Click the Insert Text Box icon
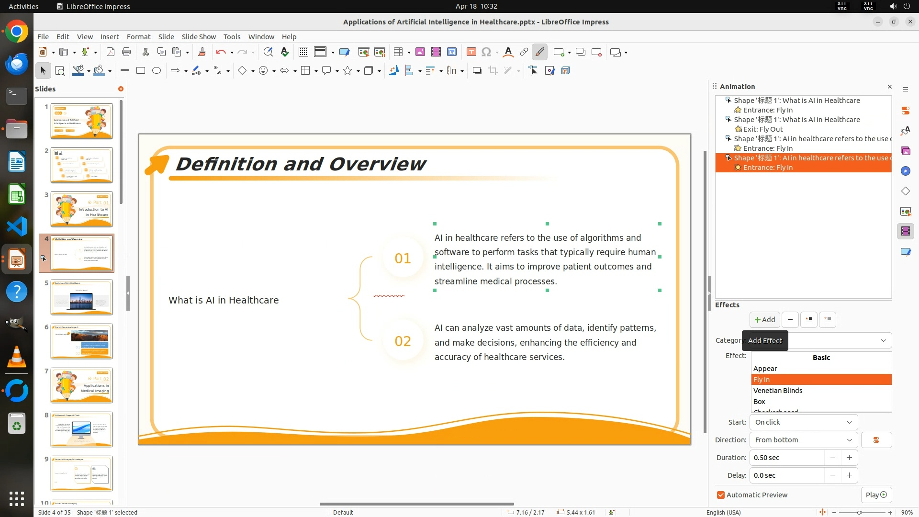This screenshot has width=919, height=517. [x=471, y=52]
